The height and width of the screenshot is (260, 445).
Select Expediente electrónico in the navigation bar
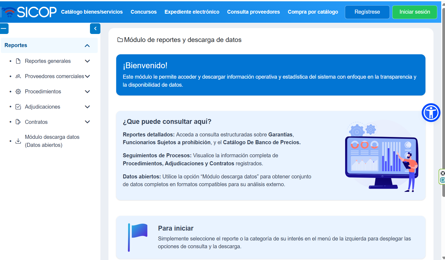(192, 12)
